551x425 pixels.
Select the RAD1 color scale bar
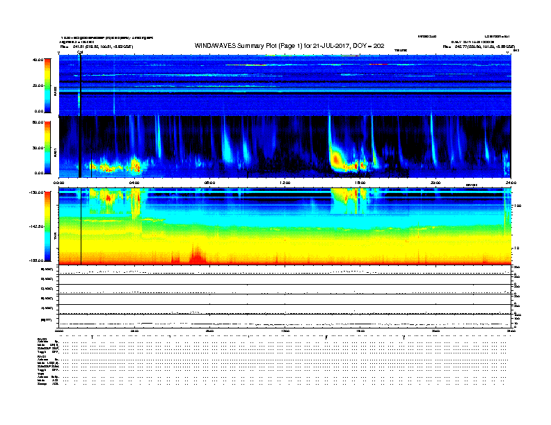coord(47,148)
